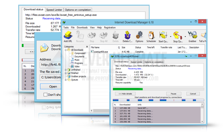Select Grabber projects in the tree
Screen dimensions: 223x136
pos(78,77)
